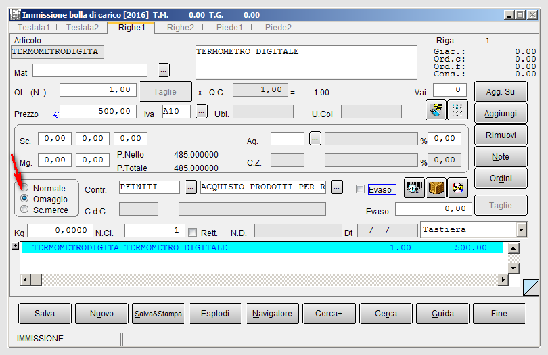
Task: Switch to the Testata1 tab
Action: click(34, 28)
